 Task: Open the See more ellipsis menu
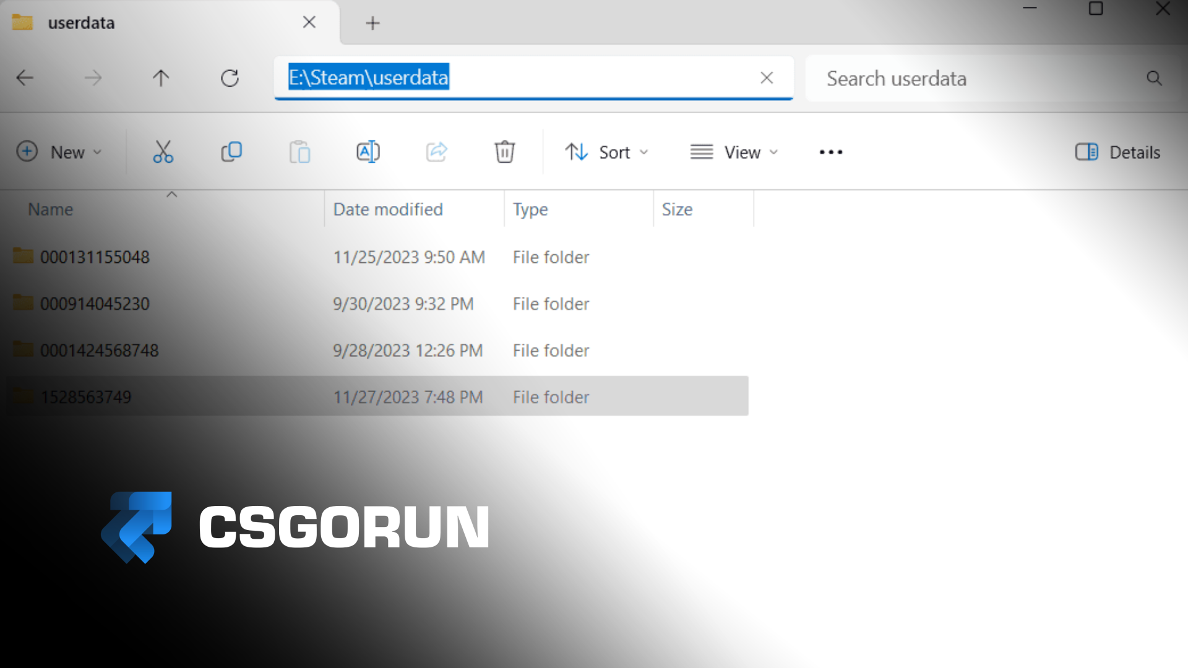tap(830, 152)
